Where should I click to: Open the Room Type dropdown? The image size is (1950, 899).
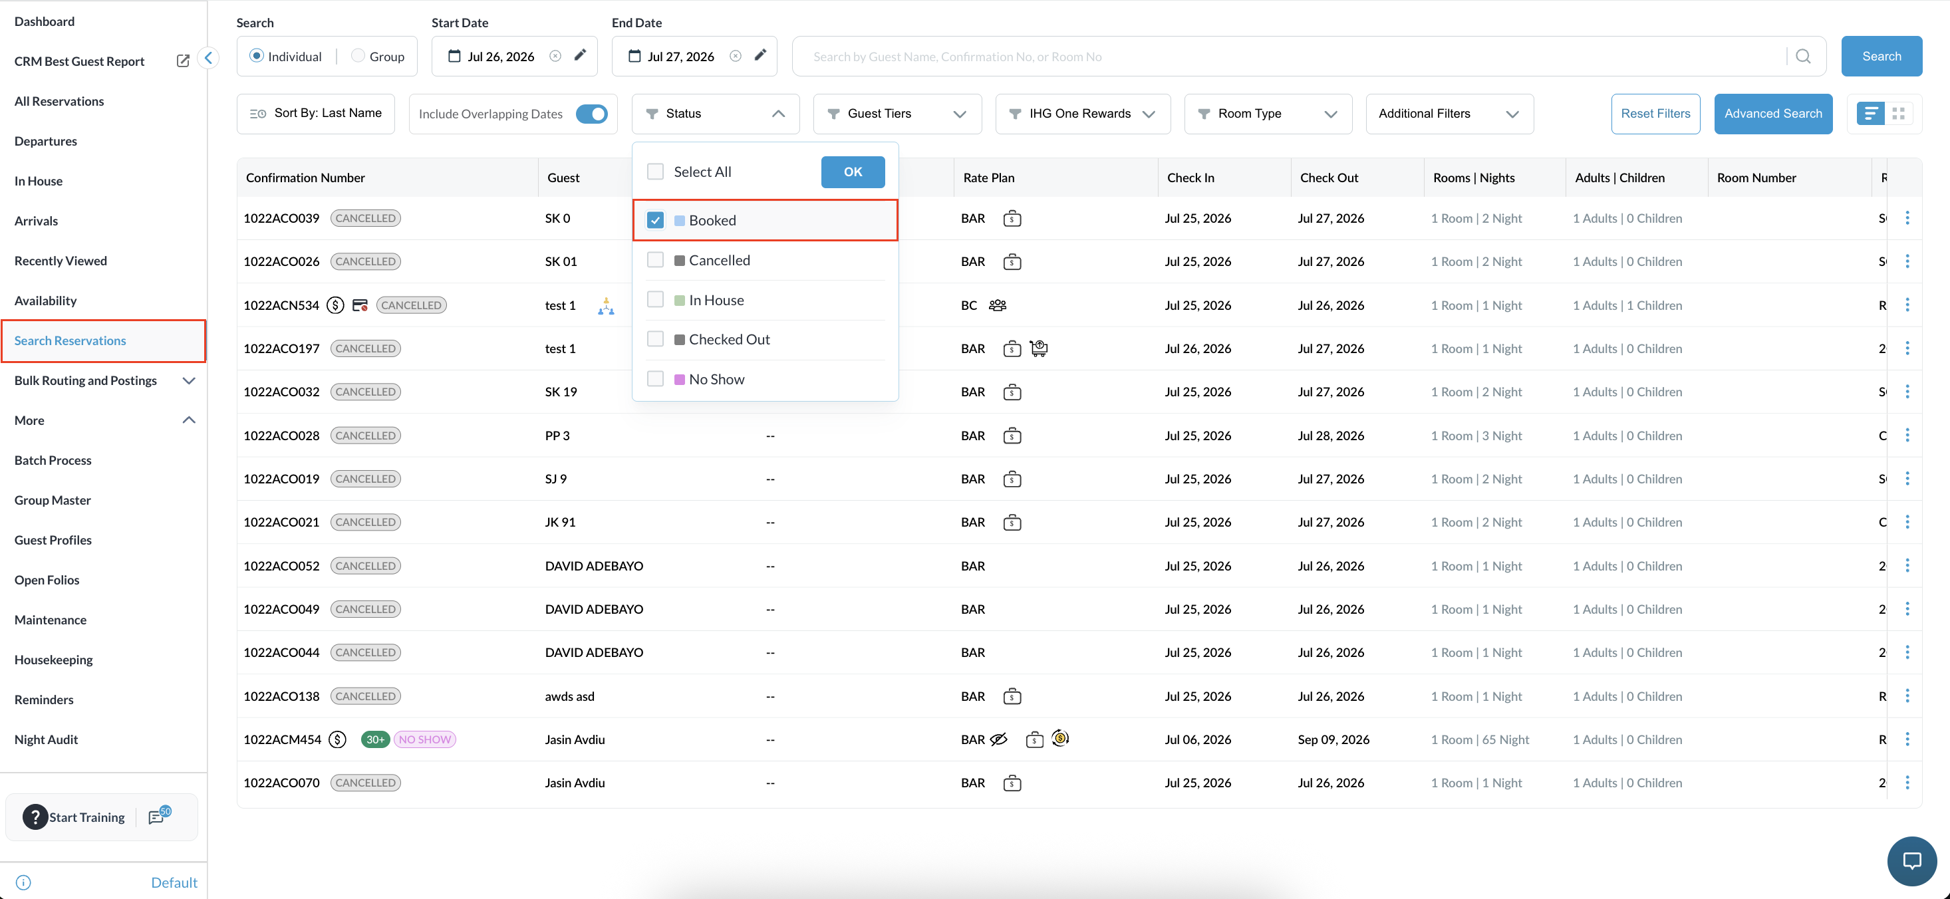click(1268, 114)
